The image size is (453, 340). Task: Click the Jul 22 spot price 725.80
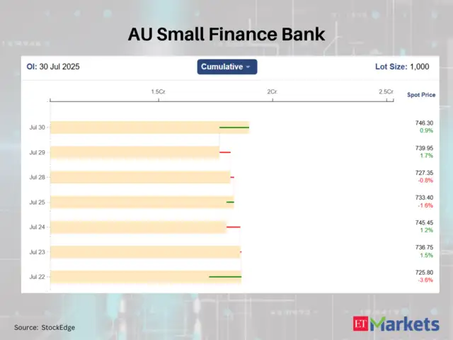click(424, 272)
